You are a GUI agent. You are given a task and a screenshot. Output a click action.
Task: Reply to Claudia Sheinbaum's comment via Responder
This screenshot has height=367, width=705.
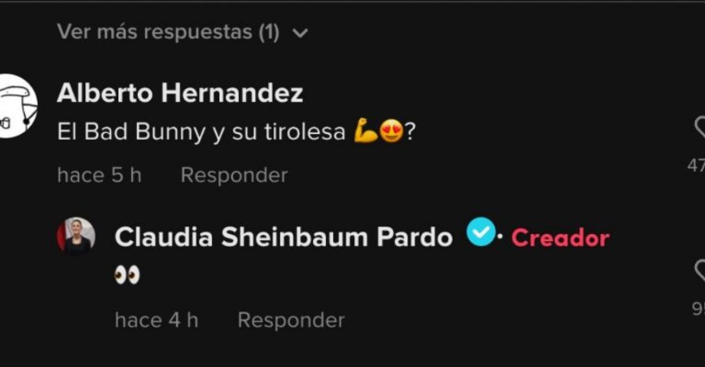(291, 320)
